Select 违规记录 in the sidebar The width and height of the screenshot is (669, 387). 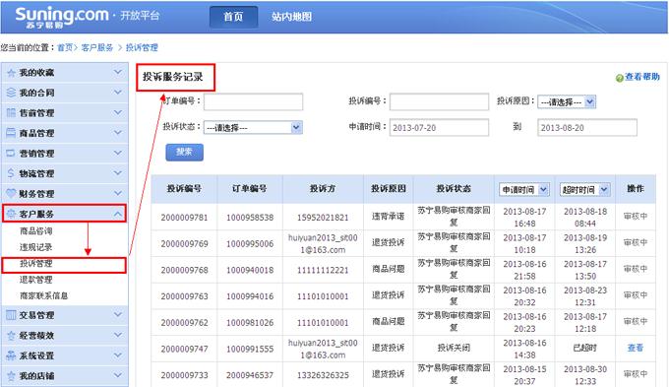(x=36, y=247)
